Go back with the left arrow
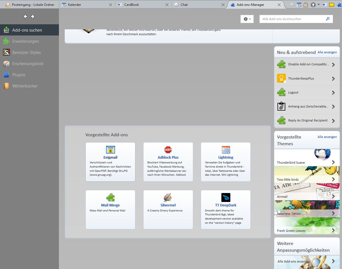The height and width of the screenshot is (269, 342). [25, 16]
